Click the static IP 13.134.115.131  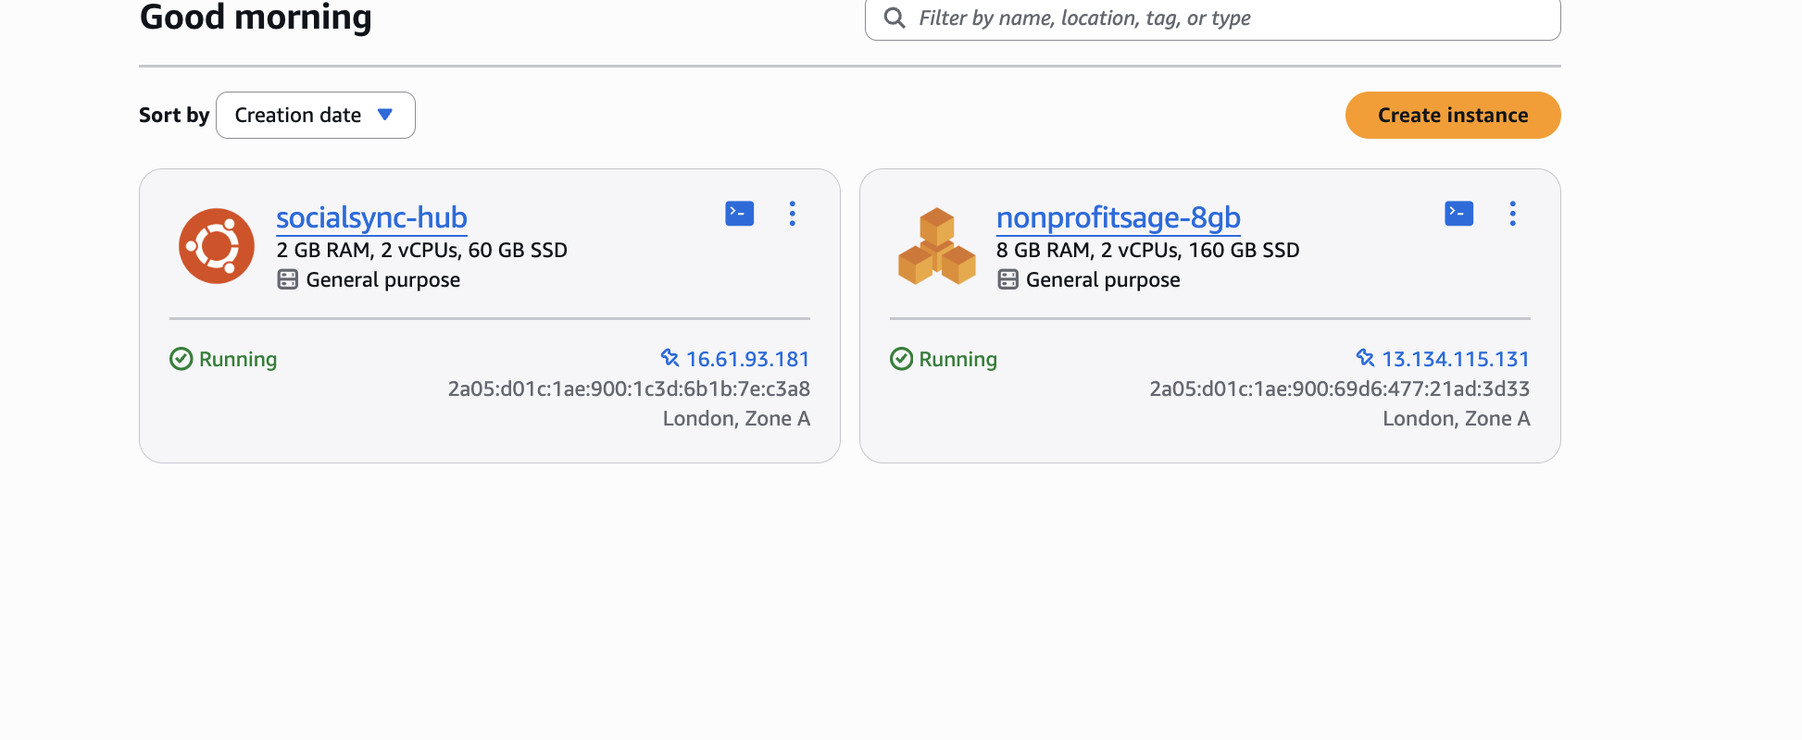coord(1456,359)
